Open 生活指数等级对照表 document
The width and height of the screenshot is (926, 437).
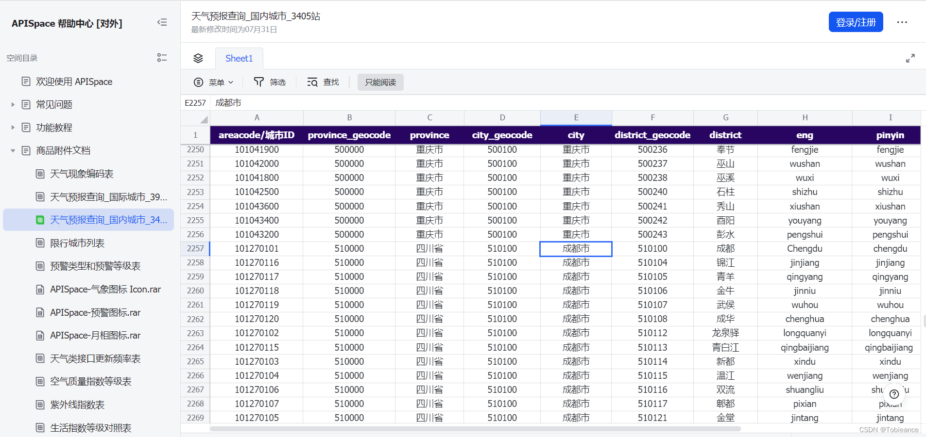point(91,428)
